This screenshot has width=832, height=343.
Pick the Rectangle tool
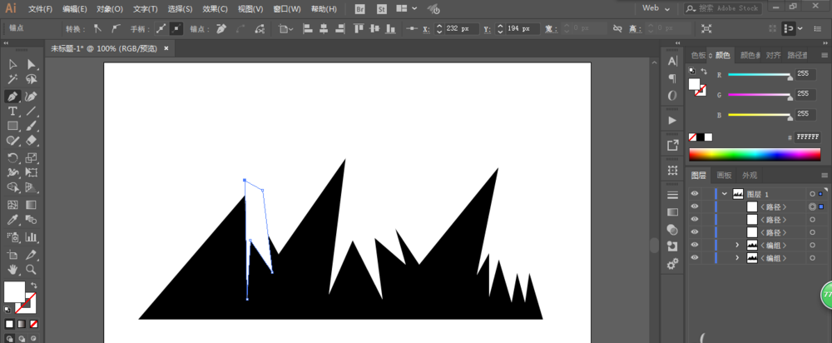click(x=13, y=127)
